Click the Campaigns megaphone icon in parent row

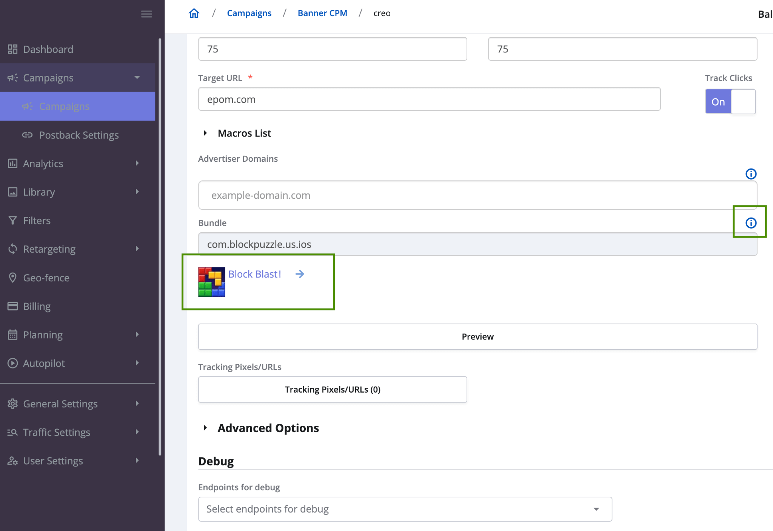tap(13, 78)
